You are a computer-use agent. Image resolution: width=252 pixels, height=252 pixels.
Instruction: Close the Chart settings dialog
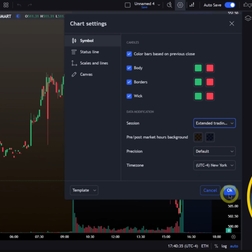coord(231,24)
